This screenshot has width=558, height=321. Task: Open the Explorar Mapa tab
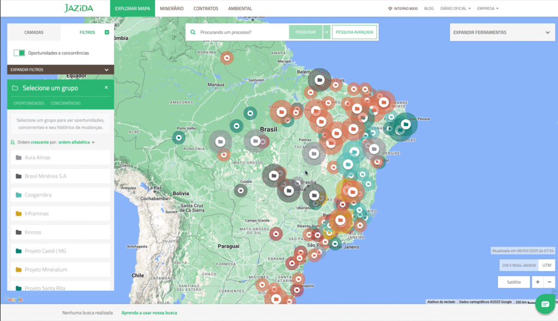[132, 9]
